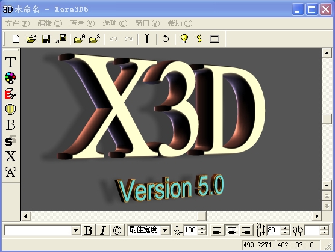335x252 pixels.
Task: Toggle the outline text button
Action: (x=117, y=230)
